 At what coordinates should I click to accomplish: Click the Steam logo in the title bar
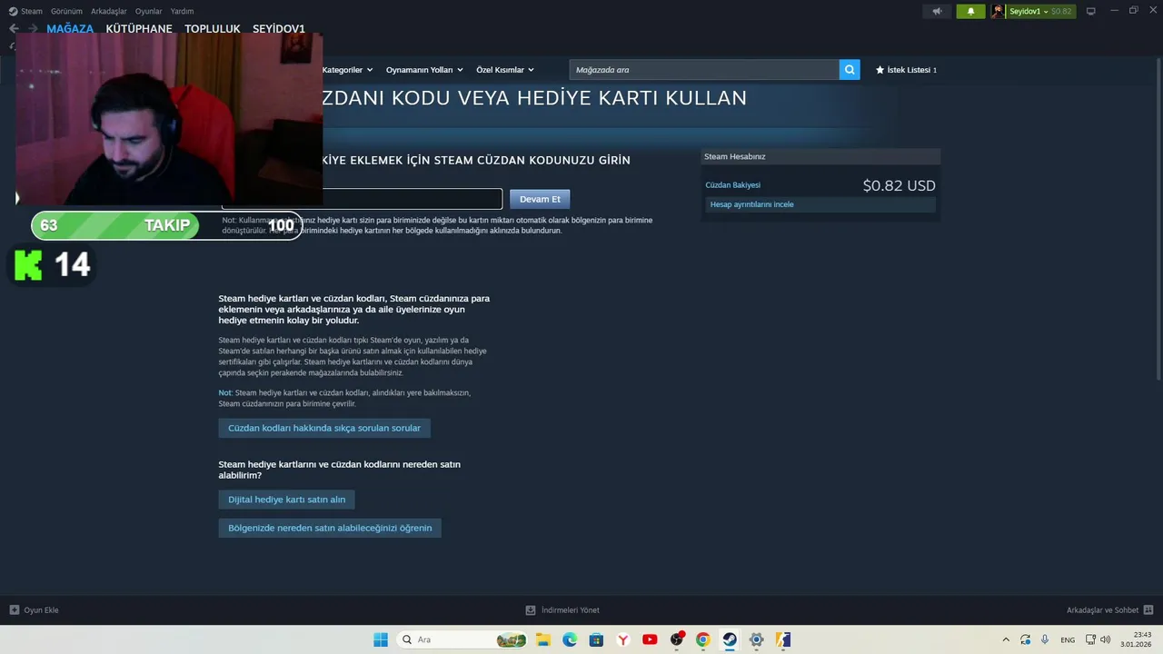coord(13,11)
